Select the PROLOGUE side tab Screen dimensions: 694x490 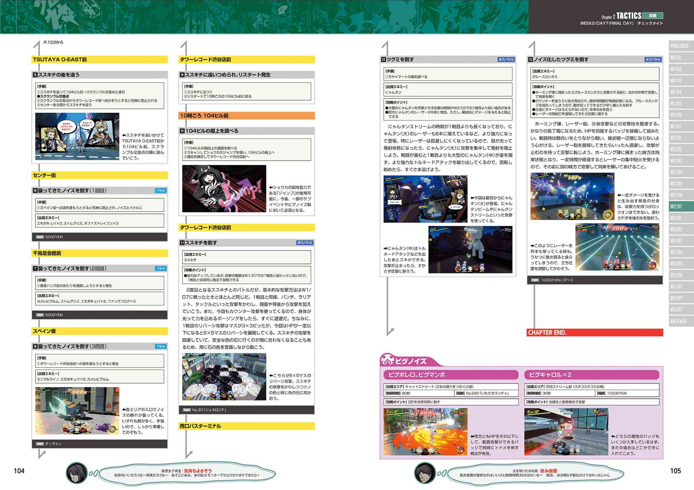679,46
